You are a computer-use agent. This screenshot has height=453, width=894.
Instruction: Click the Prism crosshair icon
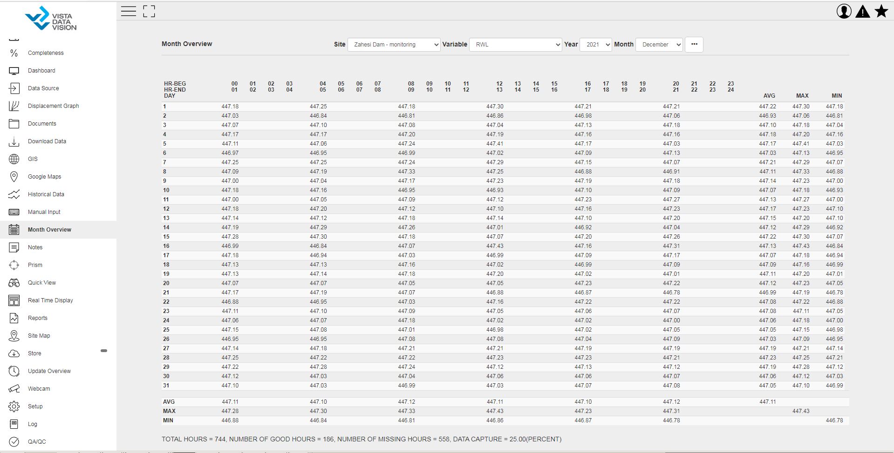pyautogui.click(x=14, y=265)
